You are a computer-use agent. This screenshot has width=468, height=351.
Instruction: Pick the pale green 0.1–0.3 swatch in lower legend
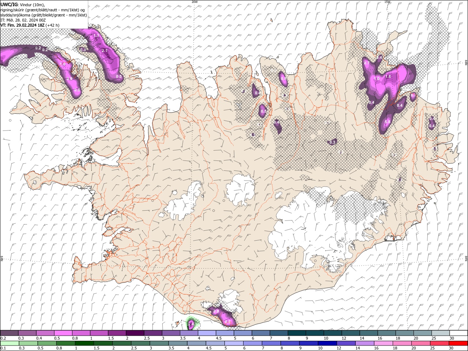[x=10, y=343]
